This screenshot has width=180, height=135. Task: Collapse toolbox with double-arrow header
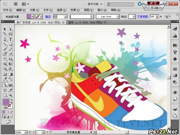3,21
